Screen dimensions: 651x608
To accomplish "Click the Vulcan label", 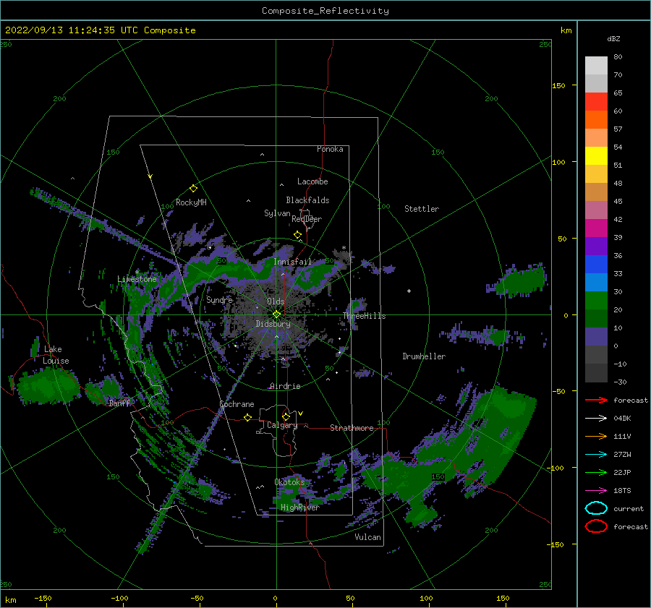I will [367, 537].
